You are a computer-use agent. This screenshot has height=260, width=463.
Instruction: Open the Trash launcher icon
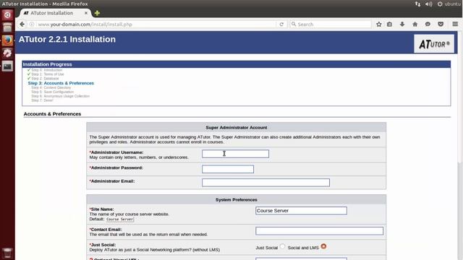[7, 253]
